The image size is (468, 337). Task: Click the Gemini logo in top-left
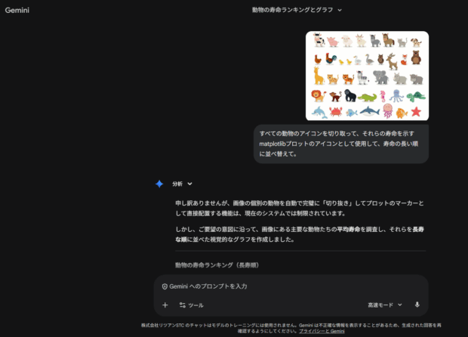(17, 10)
